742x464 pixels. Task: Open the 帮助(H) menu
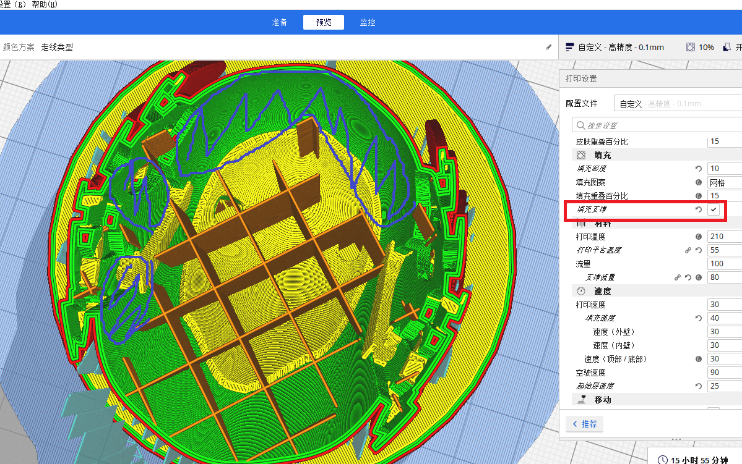point(44,4)
